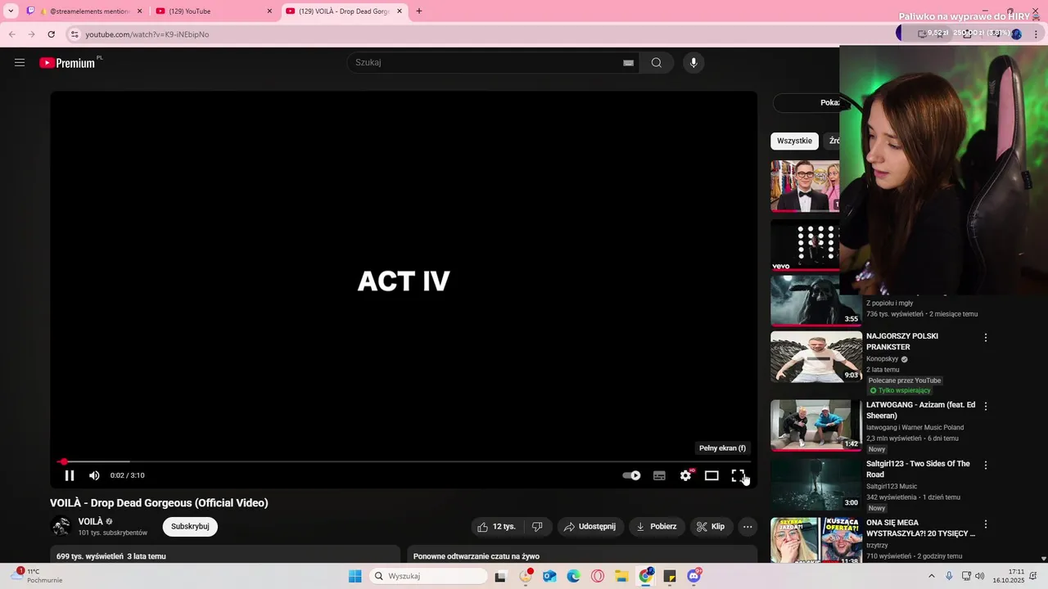Reload the page
The image size is (1048, 589).
51,34
